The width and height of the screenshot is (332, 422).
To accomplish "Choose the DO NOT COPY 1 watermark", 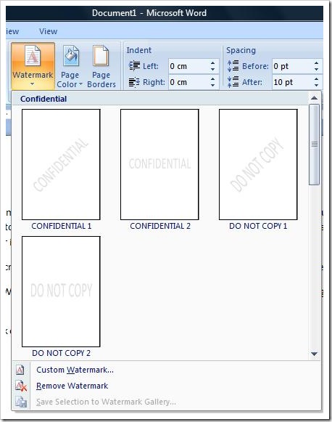I will click(x=258, y=164).
